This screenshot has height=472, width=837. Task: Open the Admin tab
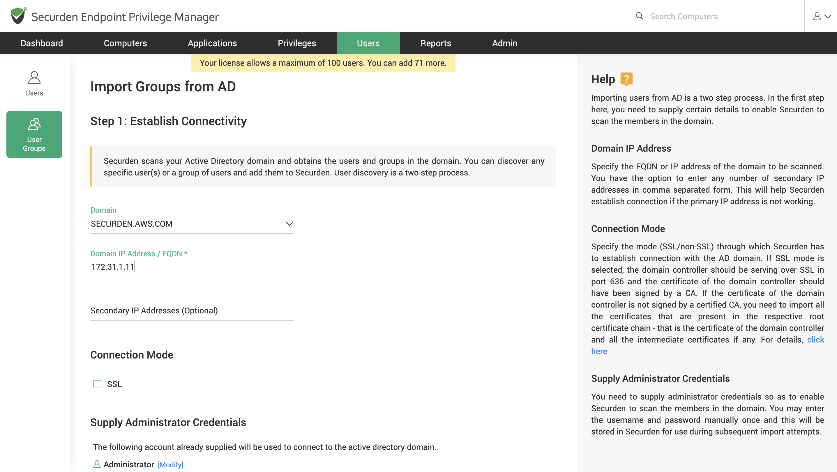coord(505,43)
